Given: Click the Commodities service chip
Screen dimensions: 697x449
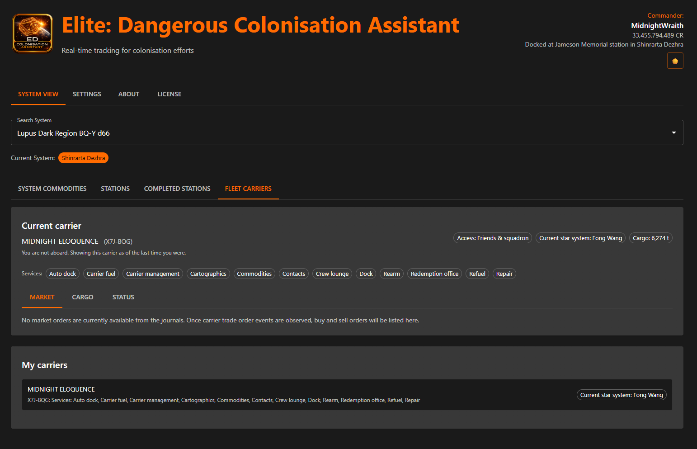Looking at the screenshot, I should point(254,274).
